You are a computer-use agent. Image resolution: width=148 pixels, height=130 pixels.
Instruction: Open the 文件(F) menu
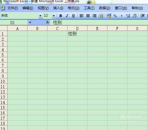[13, 8]
